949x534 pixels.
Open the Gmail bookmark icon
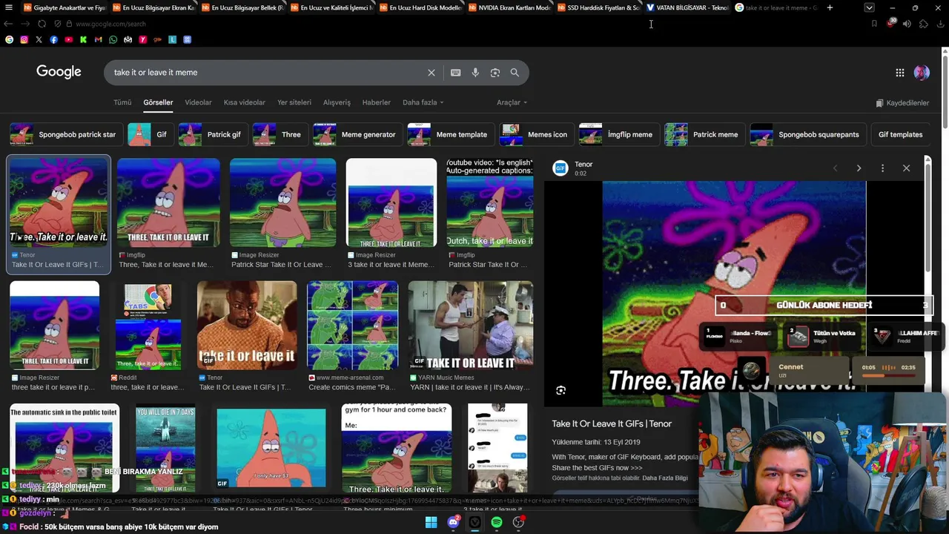pos(98,39)
